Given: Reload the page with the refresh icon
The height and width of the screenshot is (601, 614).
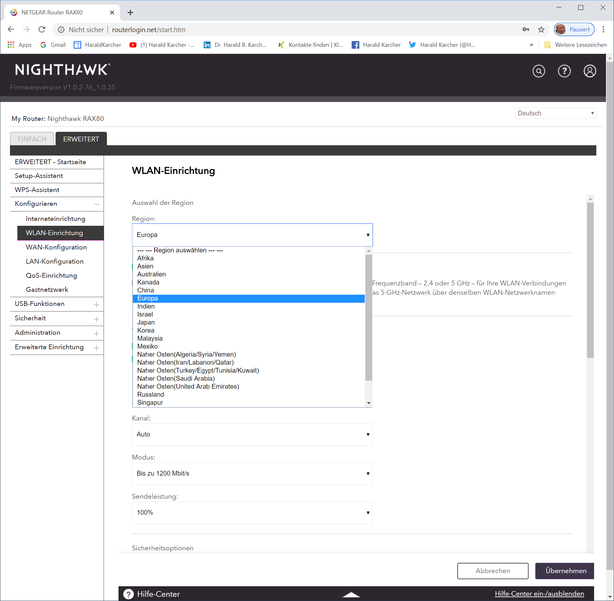Looking at the screenshot, I should (42, 30).
